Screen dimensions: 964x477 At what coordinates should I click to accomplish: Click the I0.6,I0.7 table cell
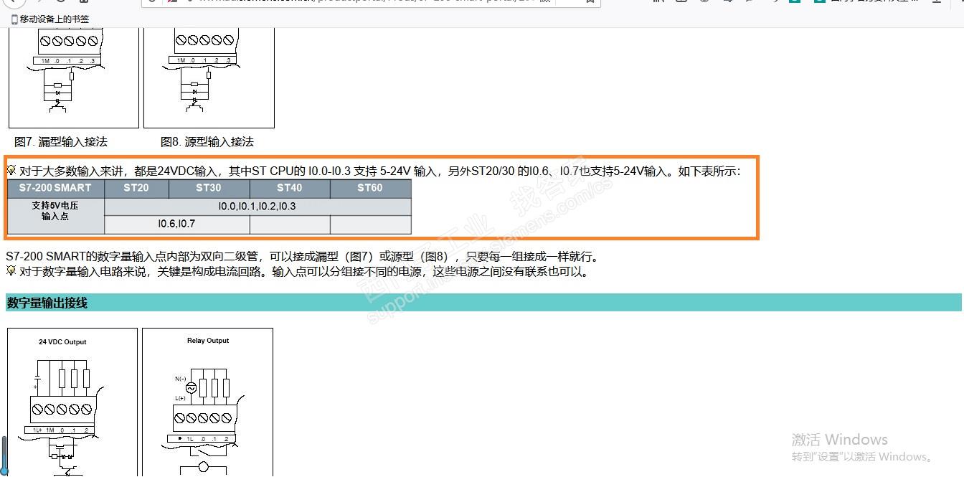[x=176, y=224]
